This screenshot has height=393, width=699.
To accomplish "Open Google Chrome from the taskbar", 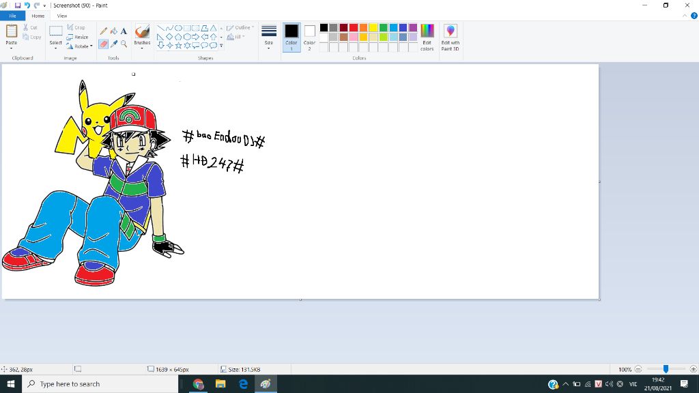I will pyautogui.click(x=199, y=383).
